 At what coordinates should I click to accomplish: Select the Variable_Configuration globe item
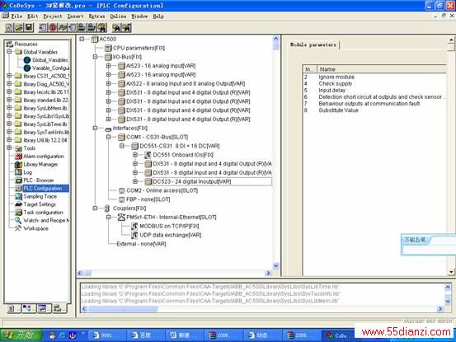pyautogui.click(x=27, y=68)
